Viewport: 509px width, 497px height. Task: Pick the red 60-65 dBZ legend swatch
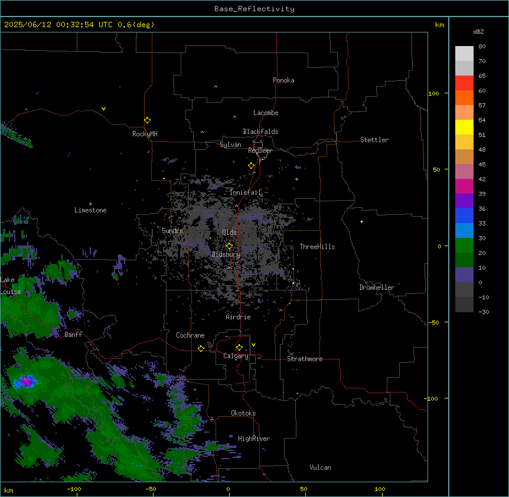point(464,83)
